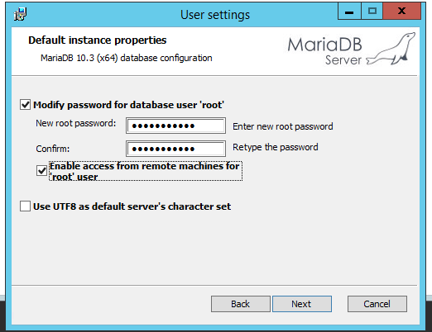Go to the Next installer step
This screenshot has height=332, width=432.
tap(302, 304)
